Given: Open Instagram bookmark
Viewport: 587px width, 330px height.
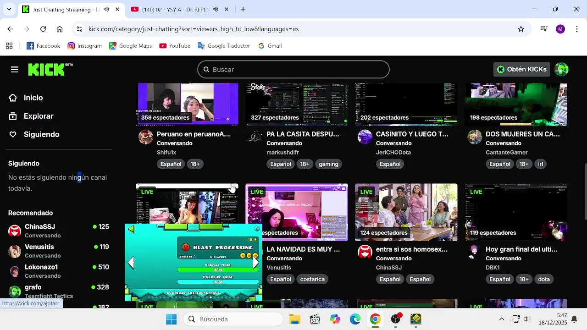Looking at the screenshot, I should point(84,46).
